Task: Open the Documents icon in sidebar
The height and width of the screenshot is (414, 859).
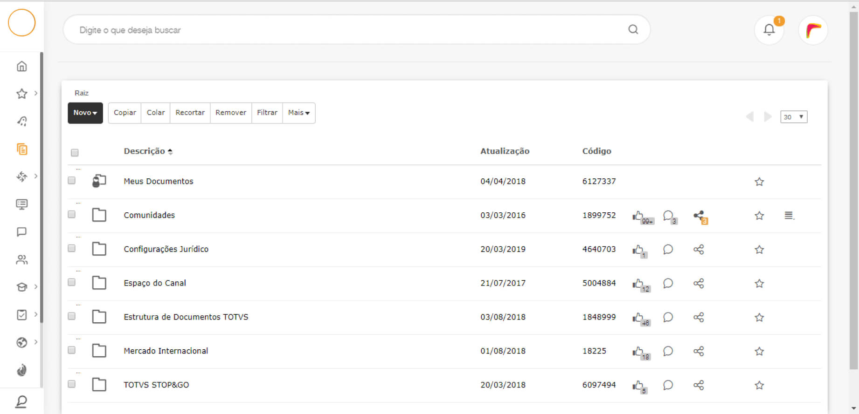Action: pos(21,149)
